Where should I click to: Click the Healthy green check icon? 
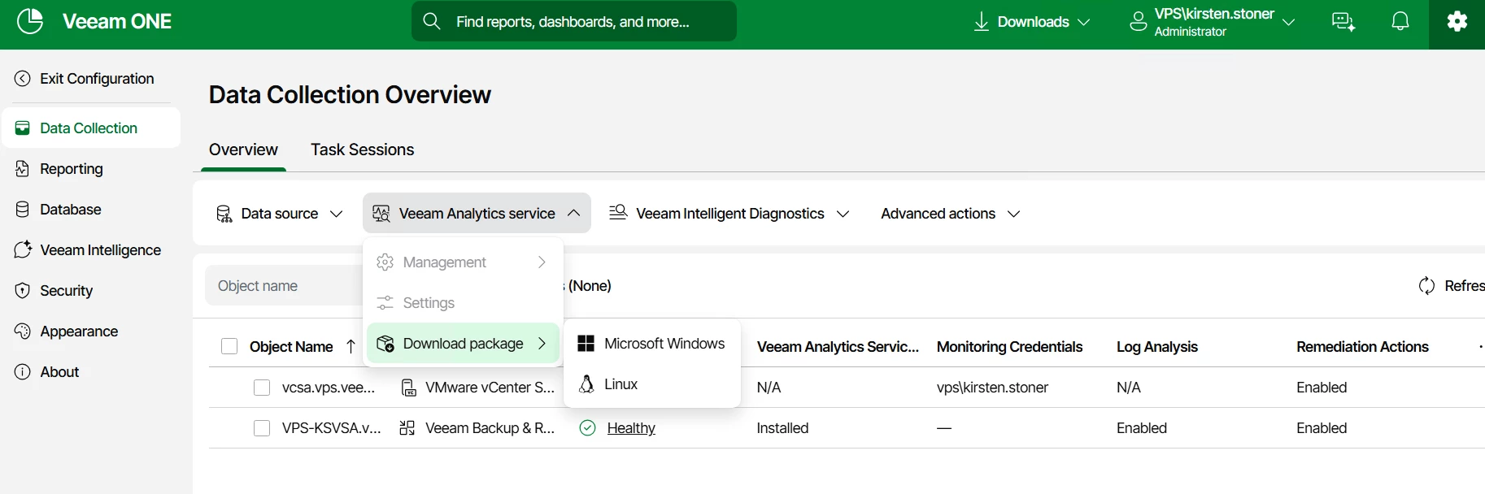point(587,428)
